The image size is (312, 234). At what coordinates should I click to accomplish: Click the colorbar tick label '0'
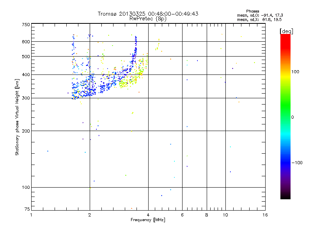pyautogui.click(x=292, y=117)
